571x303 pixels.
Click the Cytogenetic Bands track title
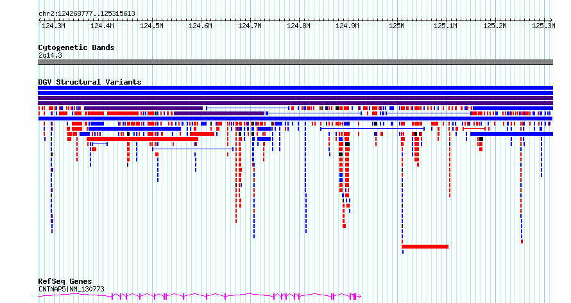[76, 47]
